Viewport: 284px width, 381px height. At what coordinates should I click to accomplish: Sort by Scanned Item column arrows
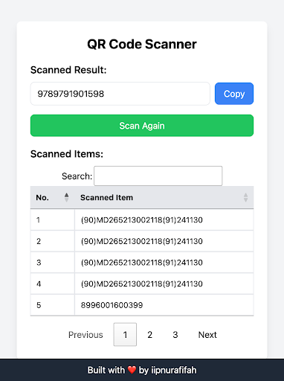(x=245, y=197)
